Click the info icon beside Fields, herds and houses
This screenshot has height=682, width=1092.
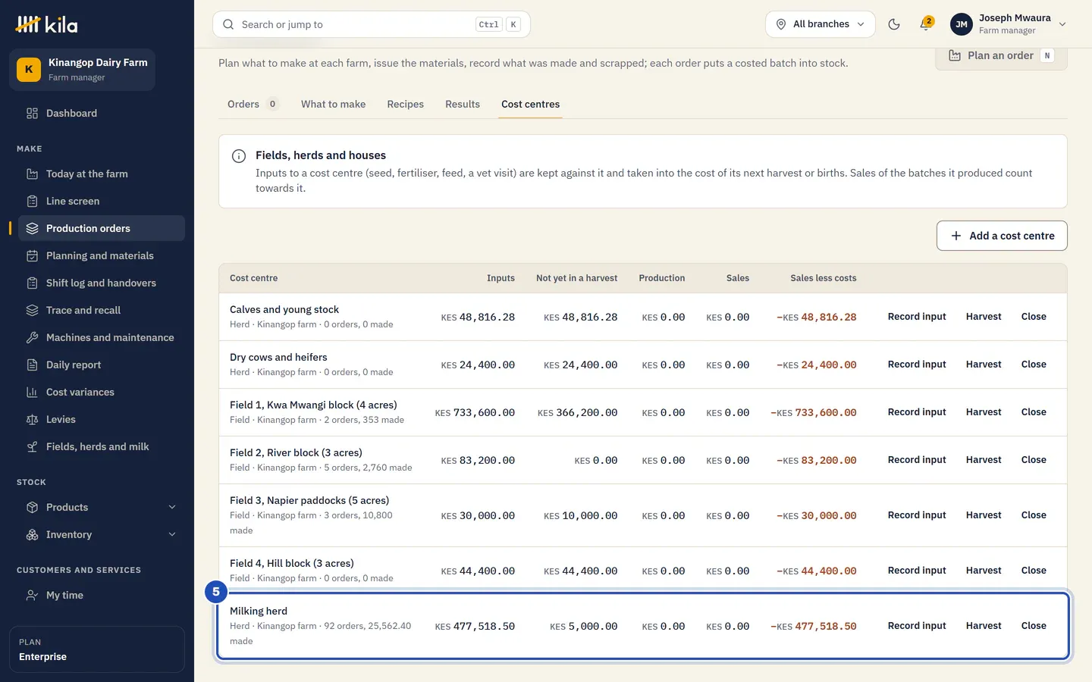coord(239,156)
